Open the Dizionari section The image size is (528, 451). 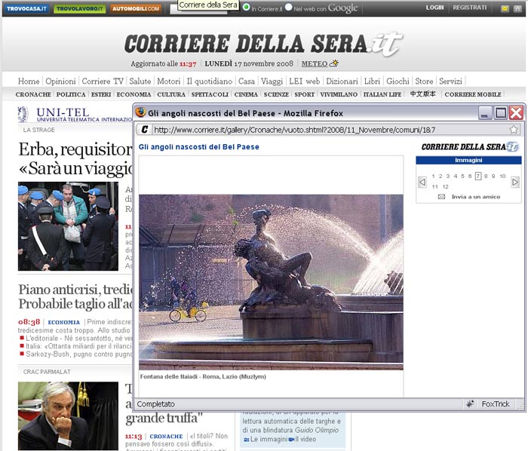342,81
